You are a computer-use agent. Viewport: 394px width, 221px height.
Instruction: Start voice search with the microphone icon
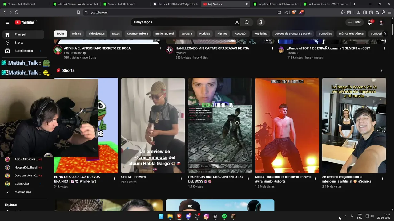click(x=261, y=22)
